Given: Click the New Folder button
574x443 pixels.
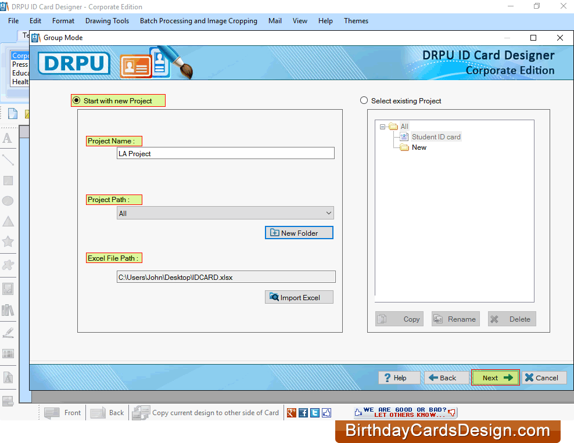Looking at the screenshot, I should coord(299,233).
